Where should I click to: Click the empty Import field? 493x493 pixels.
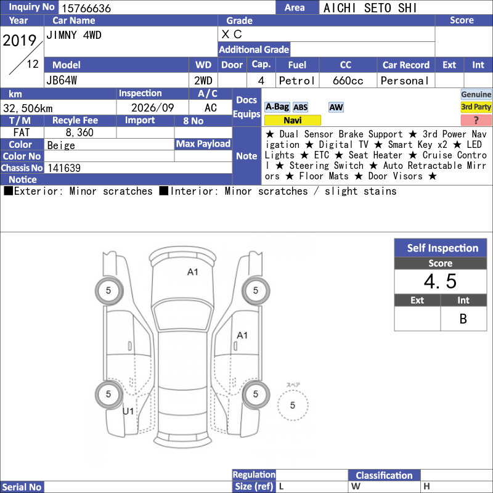[x=145, y=132]
